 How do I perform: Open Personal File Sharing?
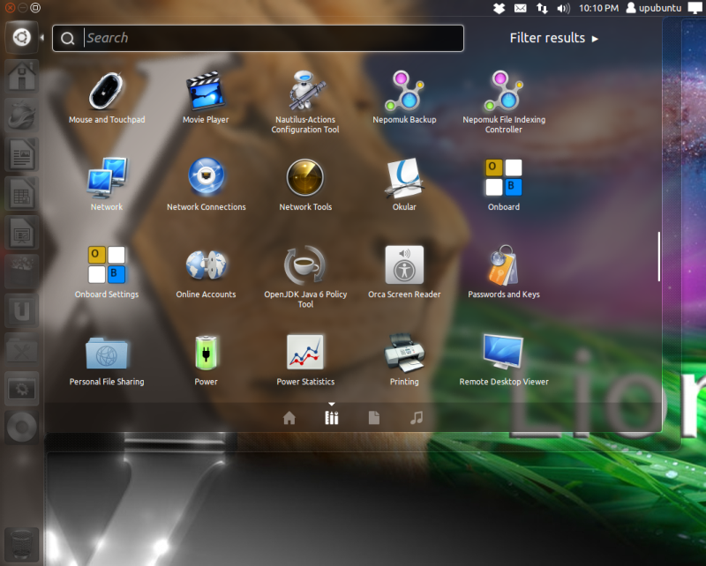pyautogui.click(x=107, y=360)
